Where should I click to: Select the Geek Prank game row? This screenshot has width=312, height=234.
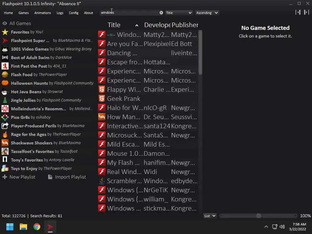click(148, 98)
